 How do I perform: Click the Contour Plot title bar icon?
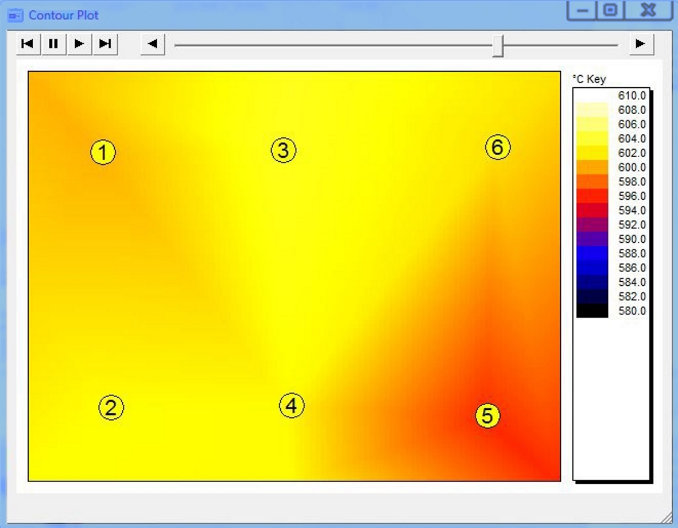pyautogui.click(x=14, y=15)
